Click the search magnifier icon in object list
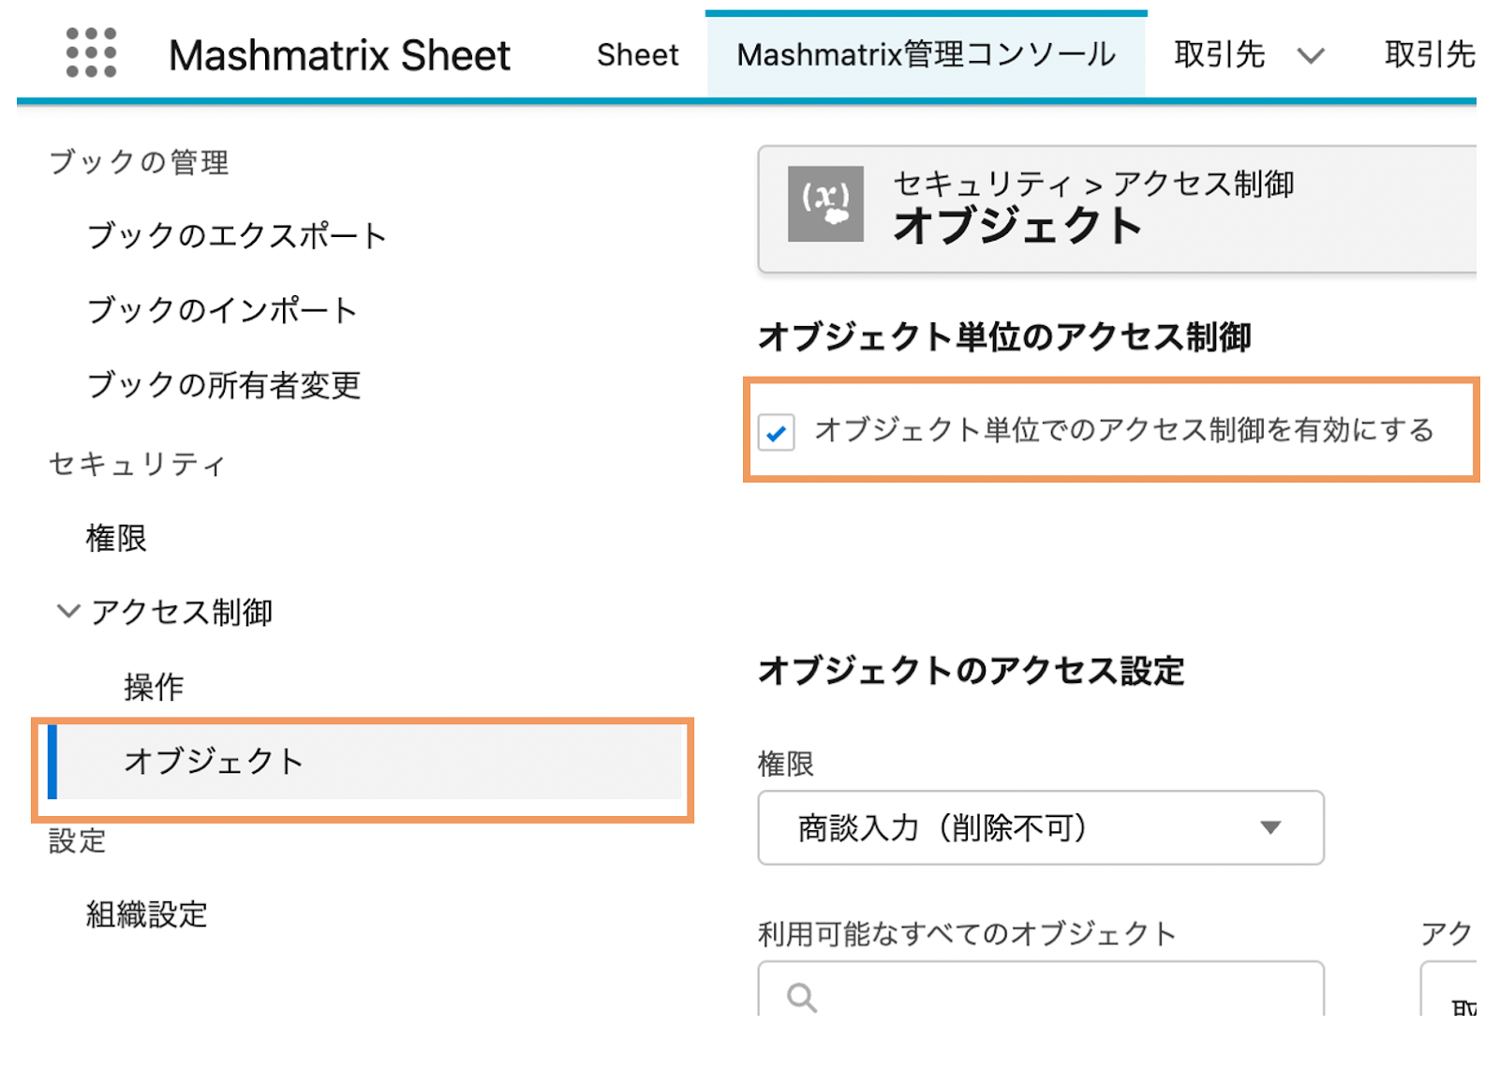 [801, 997]
